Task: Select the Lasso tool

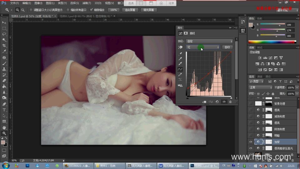Action: tap(4, 34)
